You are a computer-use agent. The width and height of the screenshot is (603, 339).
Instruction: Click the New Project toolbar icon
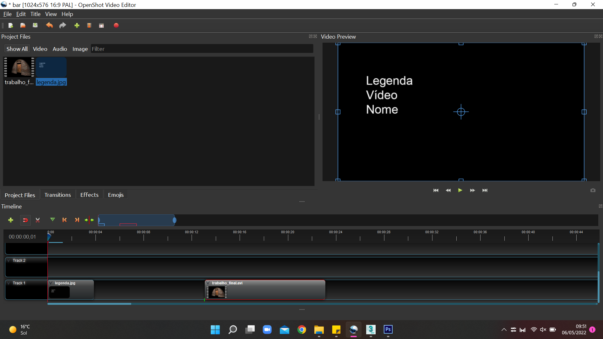(x=11, y=25)
